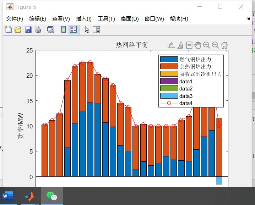Dock the figure using the arrow icon
Image resolution: width=255 pixels, height=205 pixels.
tap(248, 18)
